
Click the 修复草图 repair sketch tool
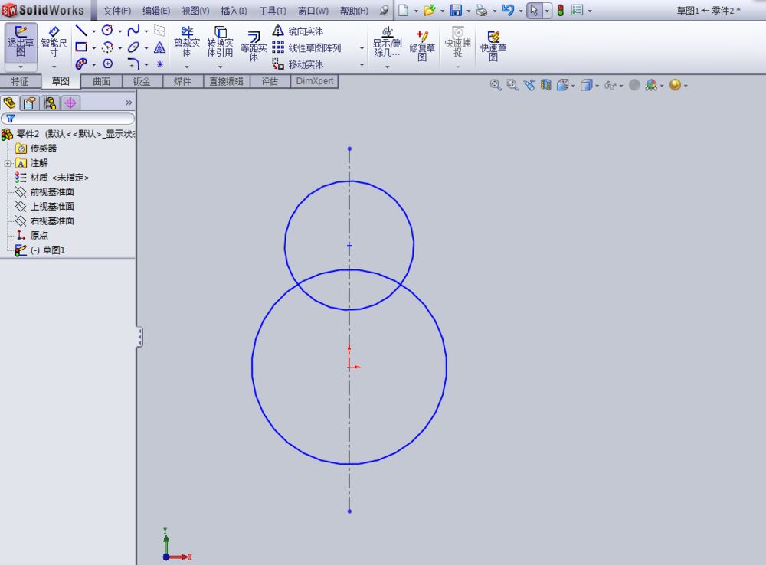pyautogui.click(x=422, y=45)
